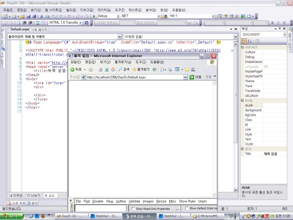
Task: Click Show Ruler in the developer toolbar
Action: (187, 201)
